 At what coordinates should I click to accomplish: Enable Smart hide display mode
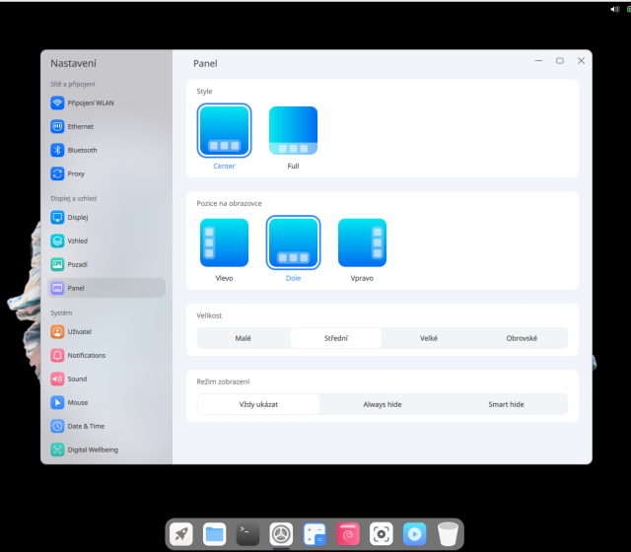coord(506,404)
